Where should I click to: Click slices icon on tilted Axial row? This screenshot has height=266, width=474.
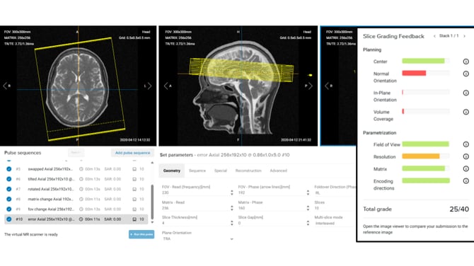[134, 179]
